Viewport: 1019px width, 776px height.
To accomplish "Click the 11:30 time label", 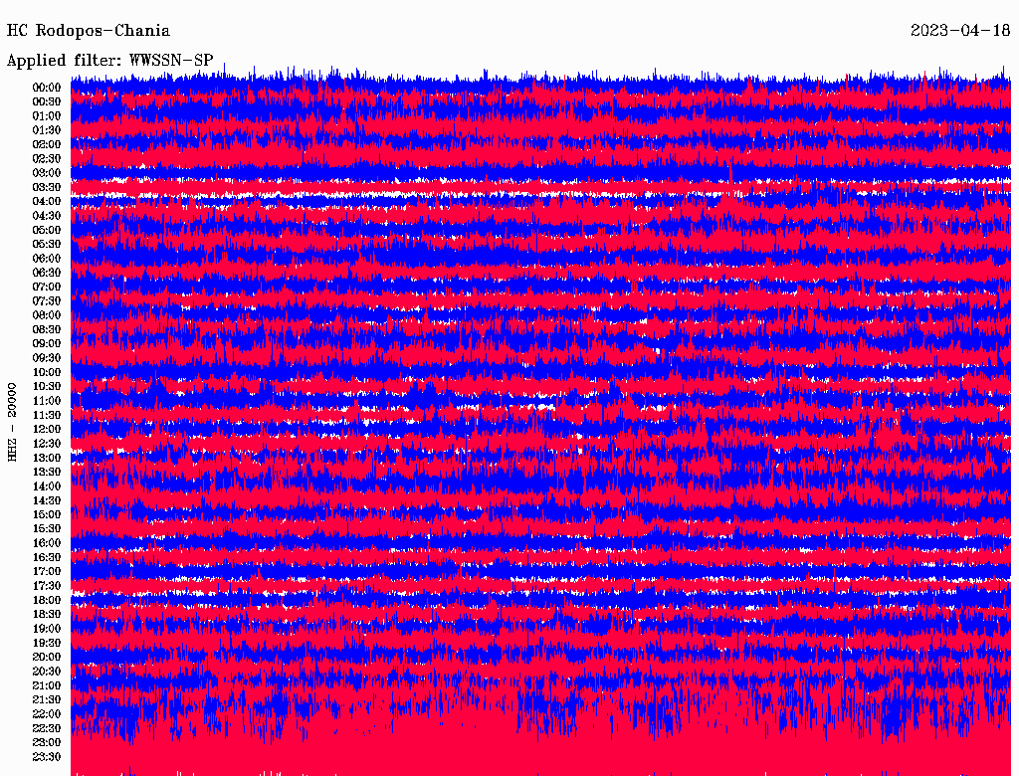I will tap(47, 415).
